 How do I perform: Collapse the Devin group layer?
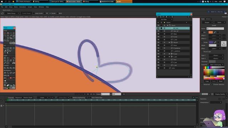[x=167, y=25]
